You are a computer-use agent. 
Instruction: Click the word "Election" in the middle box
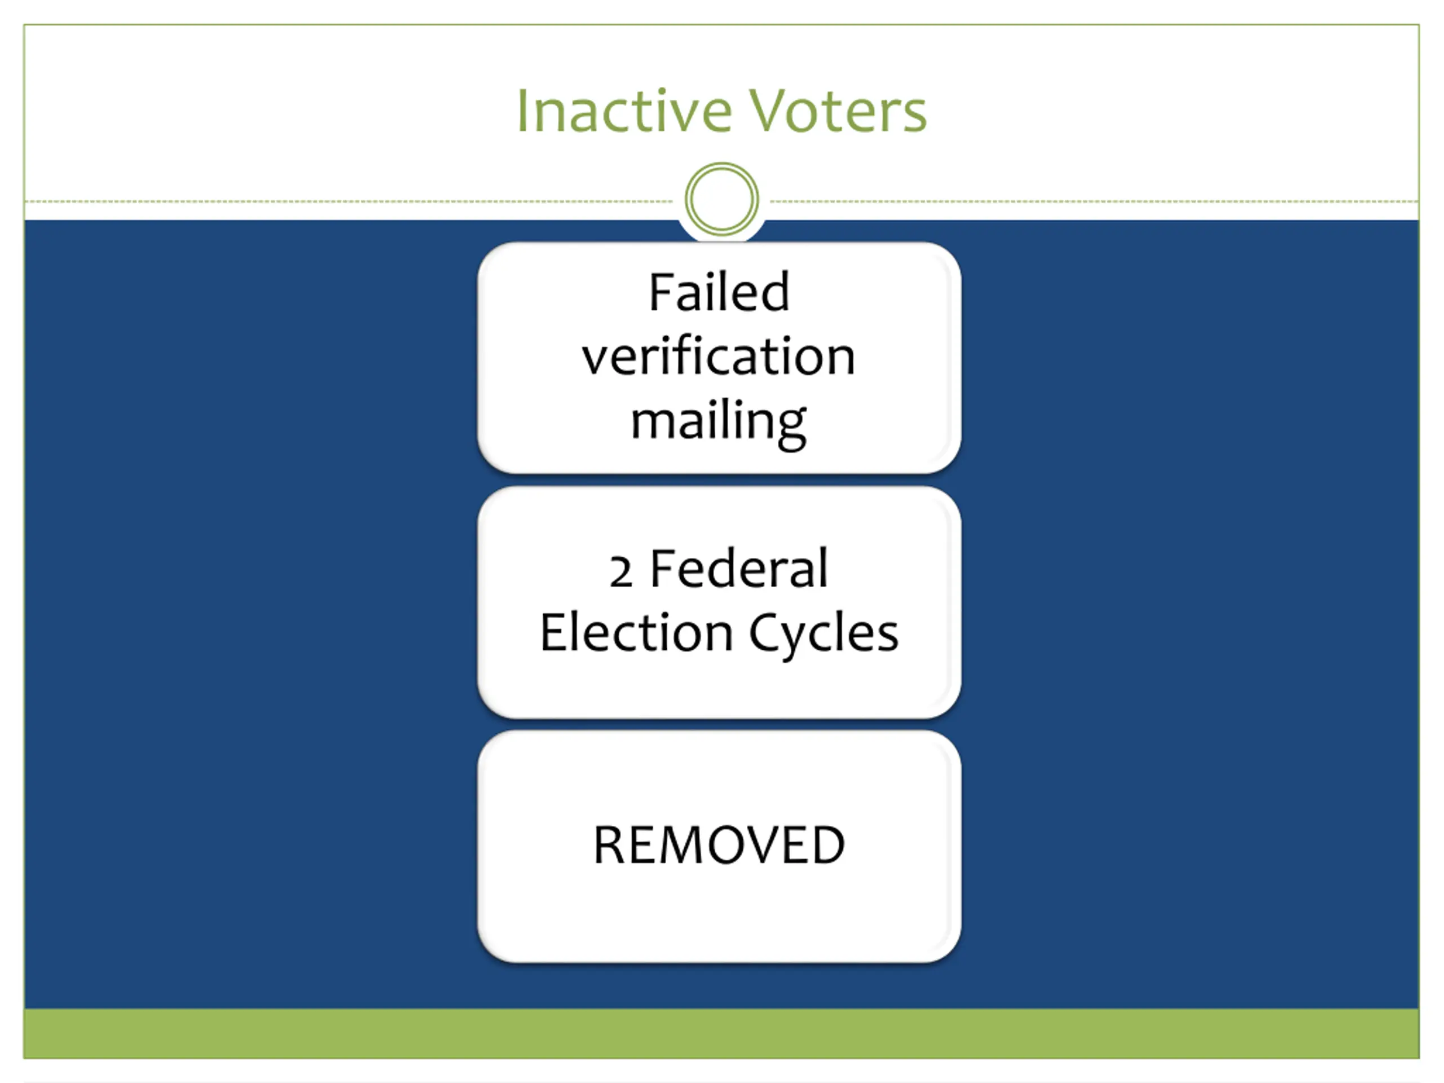(636, 632)
